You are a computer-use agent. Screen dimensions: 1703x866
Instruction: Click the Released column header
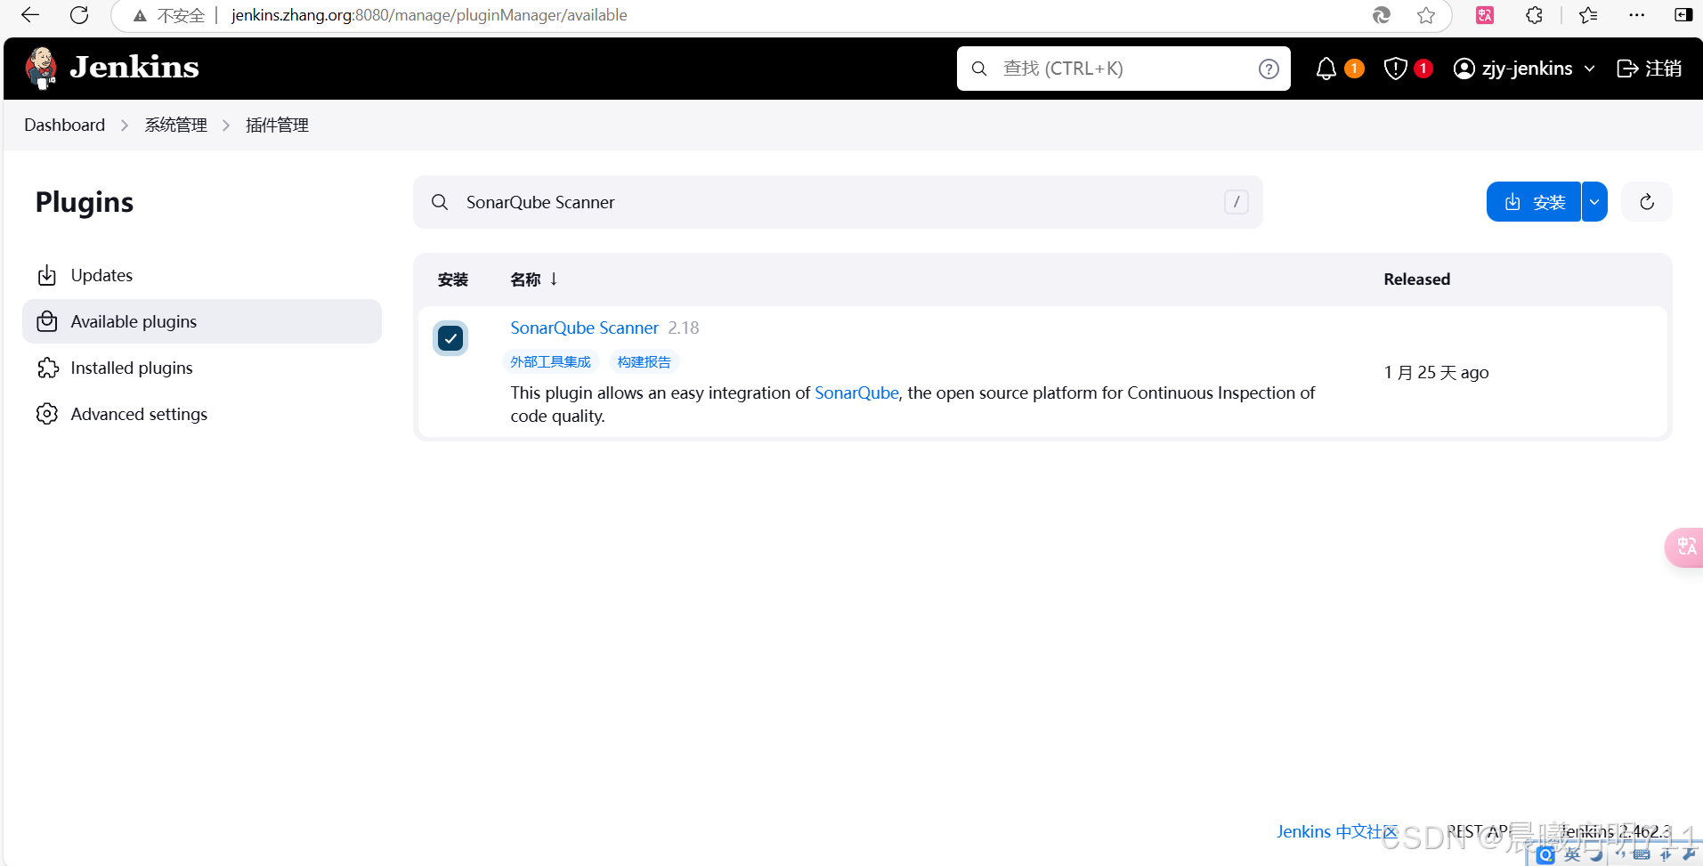click(1416, 279)
